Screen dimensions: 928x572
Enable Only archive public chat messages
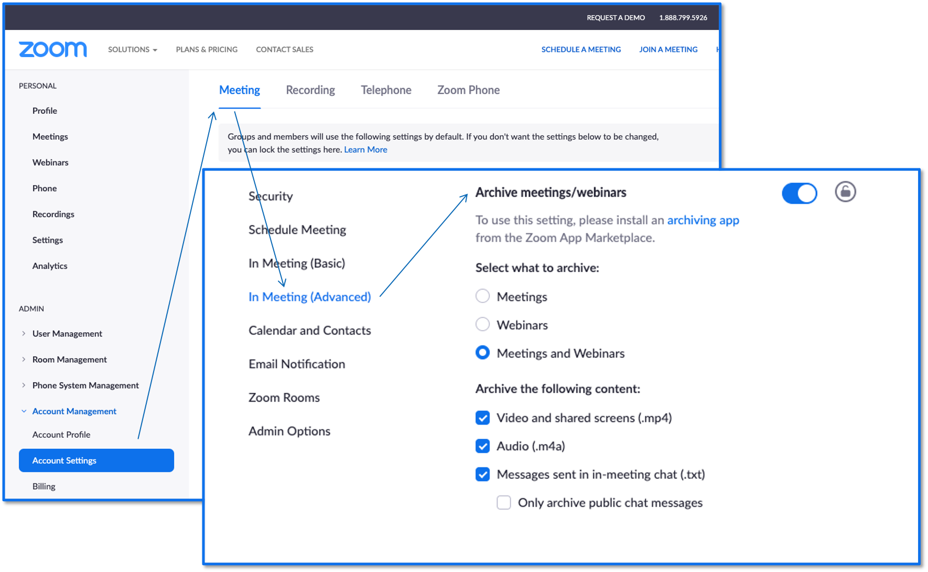pyautogui.click(x=504, y=503)
